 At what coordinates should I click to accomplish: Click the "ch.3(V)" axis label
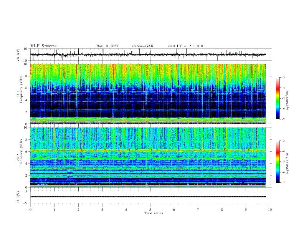pyautogui.click(x=18, y=197)
